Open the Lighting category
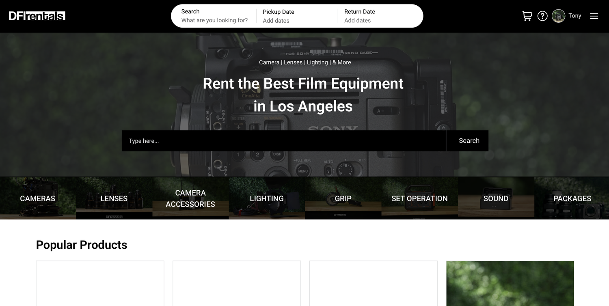The height and width of the screenshot is (306, 609). (x=267, y=198)
